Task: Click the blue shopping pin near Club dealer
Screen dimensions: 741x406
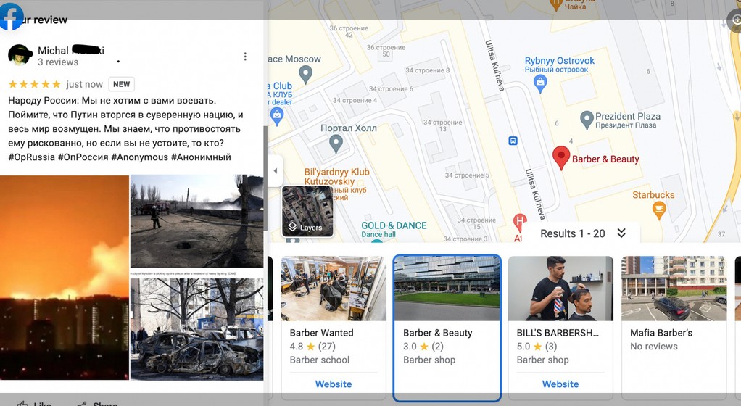Action: (277, 117)
